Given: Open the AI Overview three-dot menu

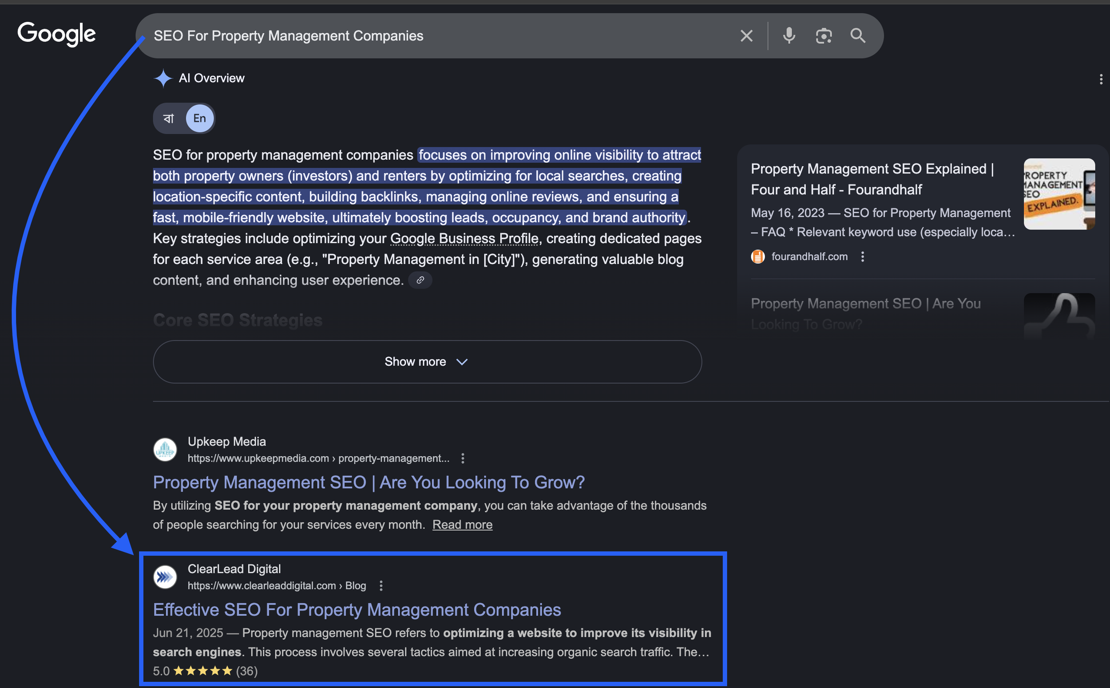Looking at the screenshot, I should point(1101,79).
